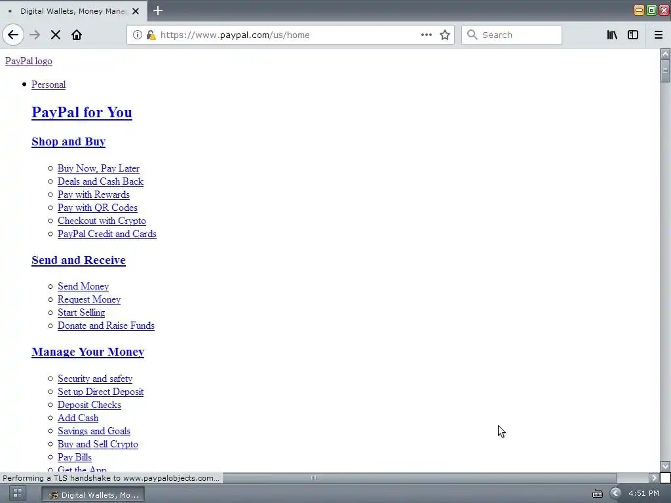
Task: Click Security and safety link
Action: click(95, 379)
